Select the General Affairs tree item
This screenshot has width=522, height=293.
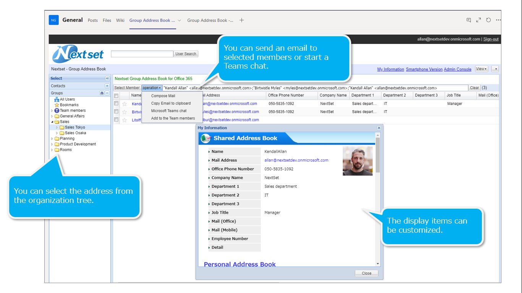[72, 116]
